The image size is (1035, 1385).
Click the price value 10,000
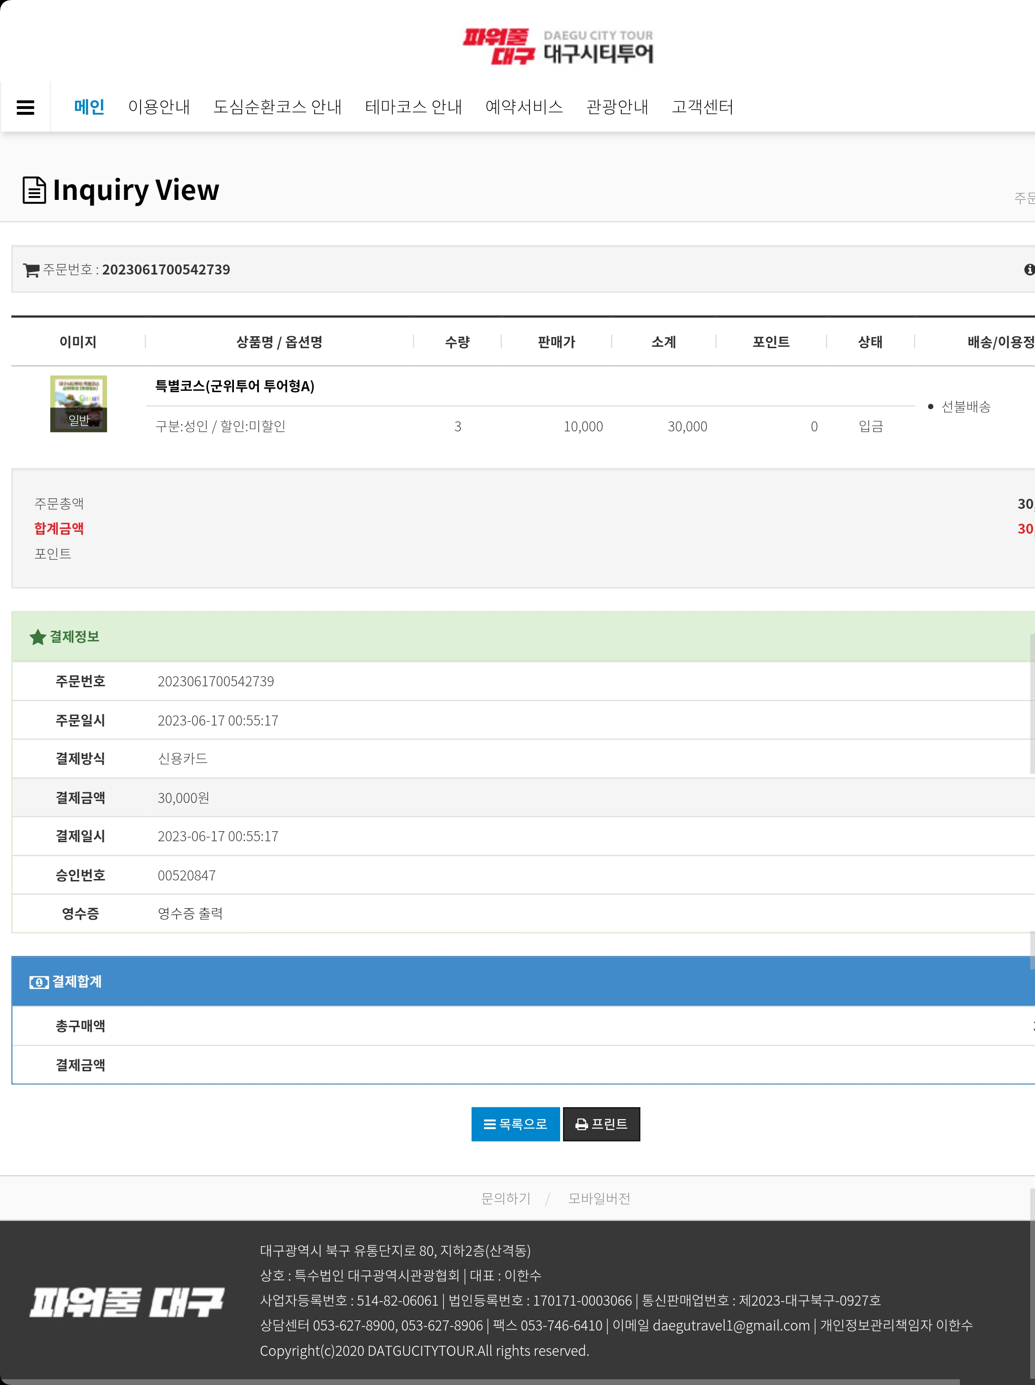click(x=583, y=427)
